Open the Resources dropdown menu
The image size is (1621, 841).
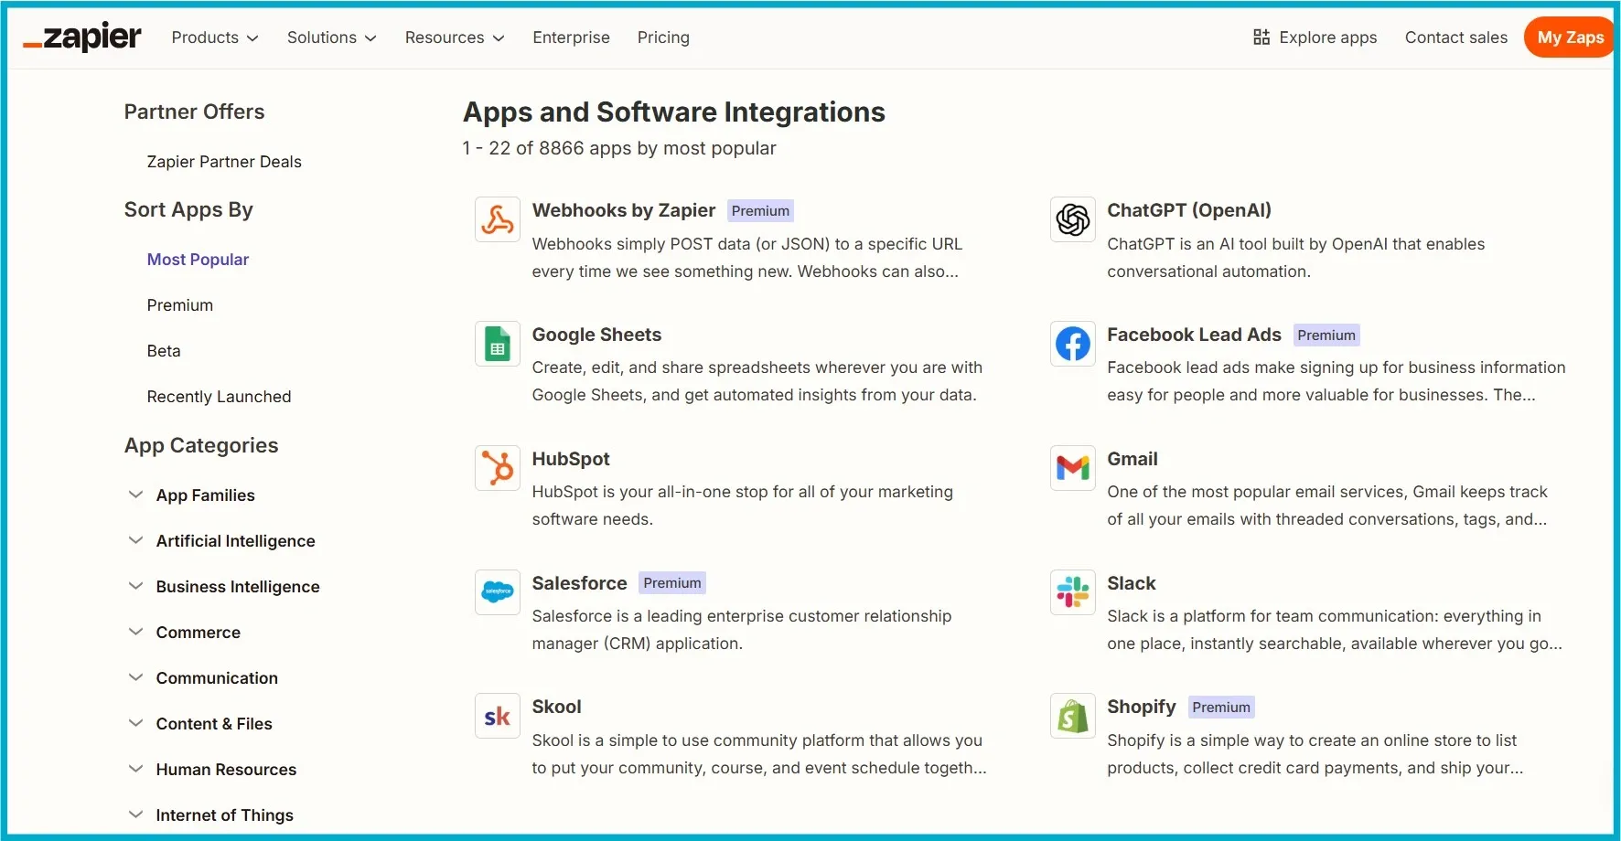pyautogui.click(x=454, y=37)
